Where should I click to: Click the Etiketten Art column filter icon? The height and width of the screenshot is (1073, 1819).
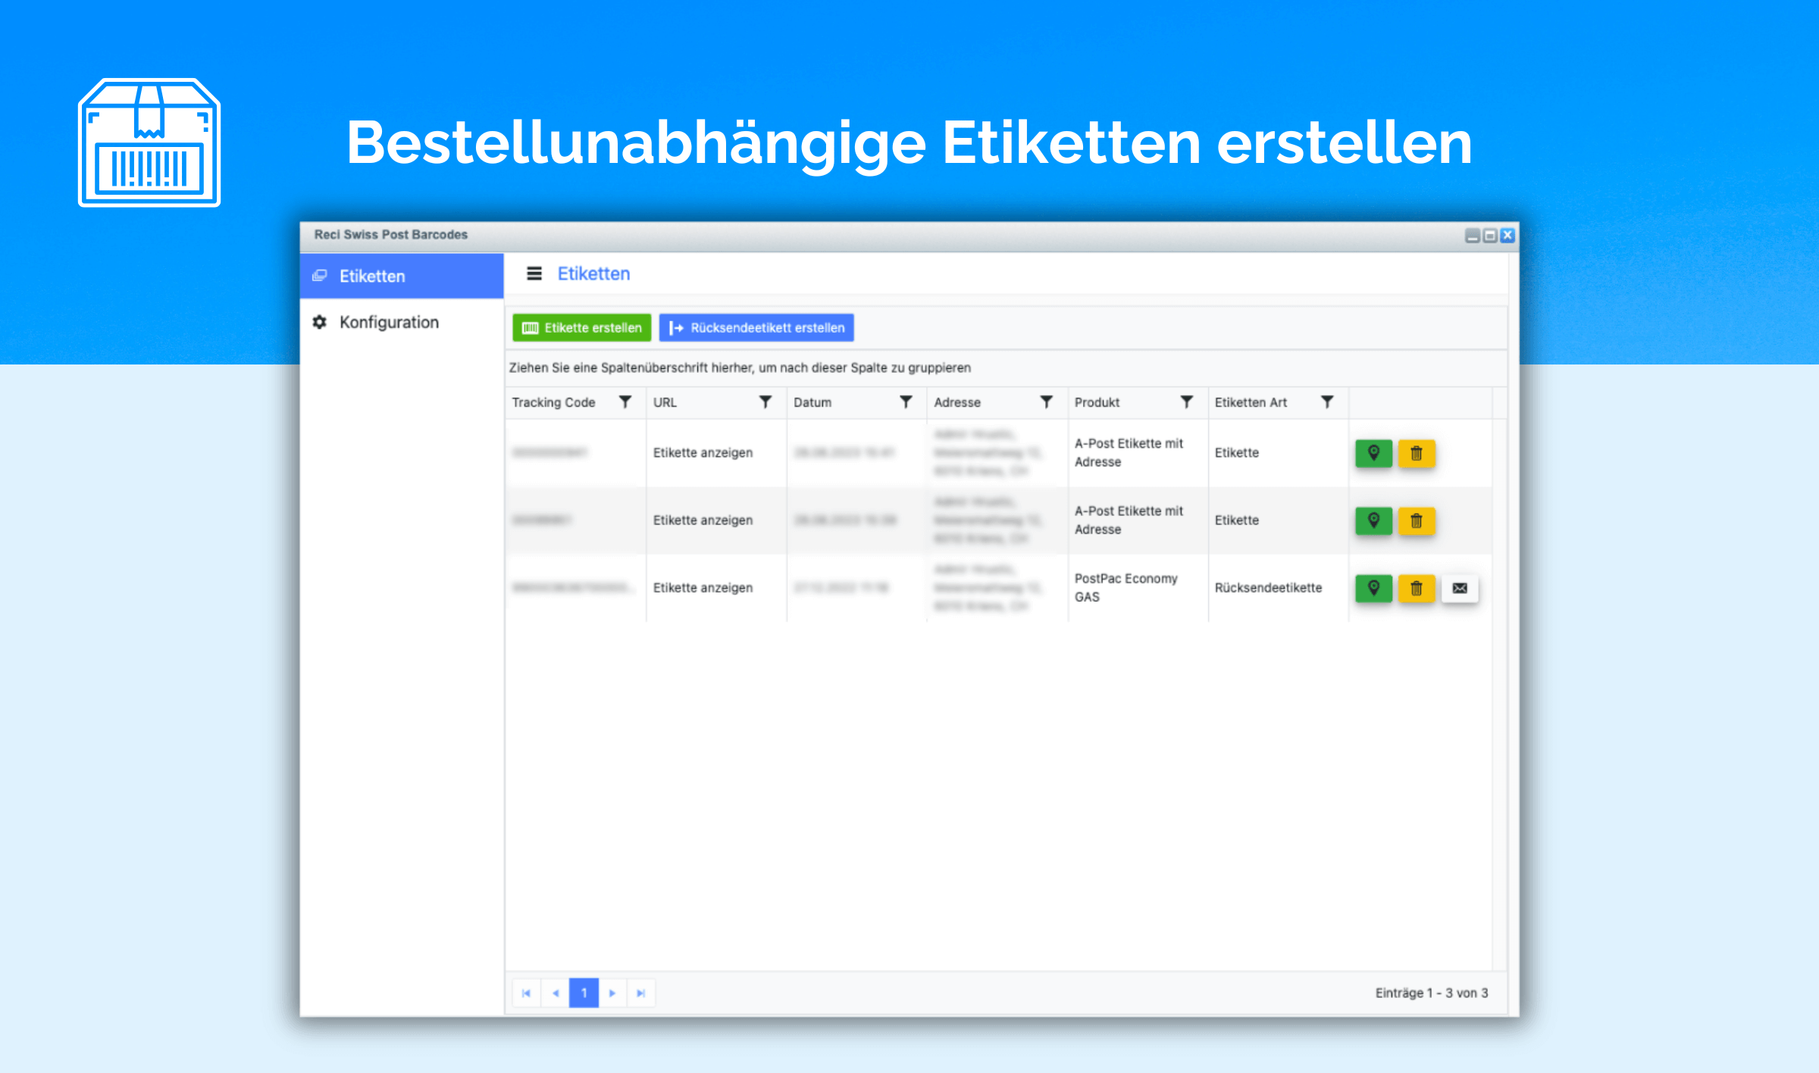pyautogui.click(x=1329, y=405)
